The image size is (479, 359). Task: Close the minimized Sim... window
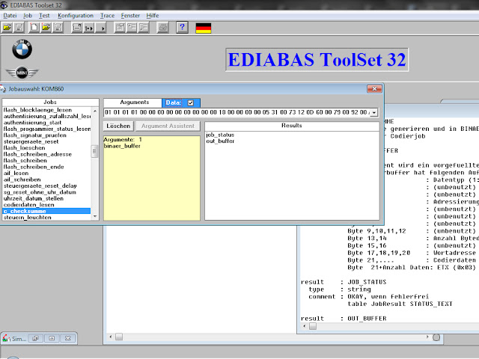pos(68,338)
